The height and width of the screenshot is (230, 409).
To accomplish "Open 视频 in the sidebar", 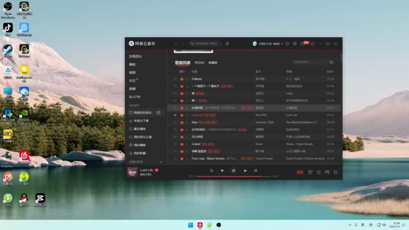I will pyautogui.click(x=132, y=73).
